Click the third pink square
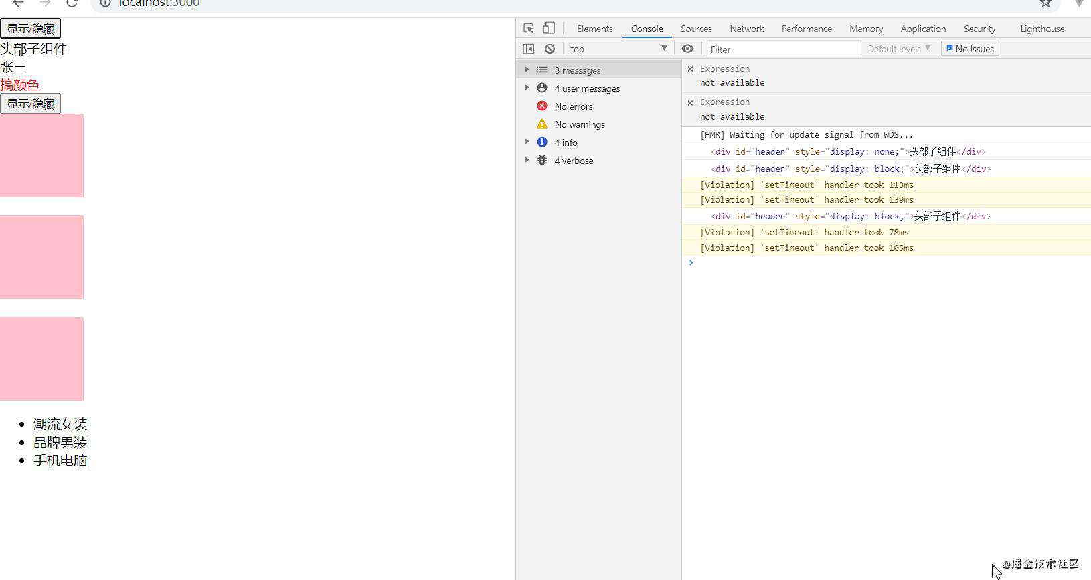1091x580 pixels. click(x=41, y=359)
